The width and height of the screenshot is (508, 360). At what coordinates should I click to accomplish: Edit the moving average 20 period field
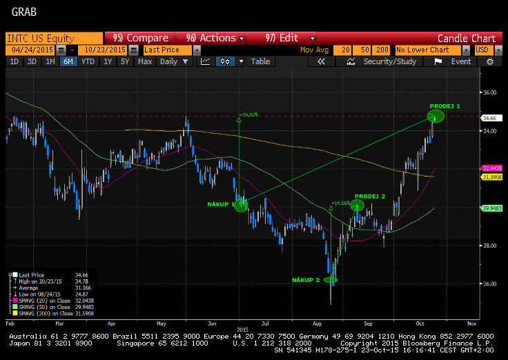[342, 50]
